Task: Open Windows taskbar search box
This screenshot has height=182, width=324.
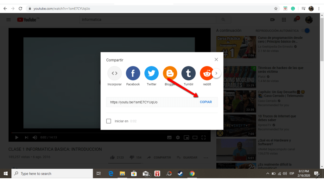Action: (52, 173)
